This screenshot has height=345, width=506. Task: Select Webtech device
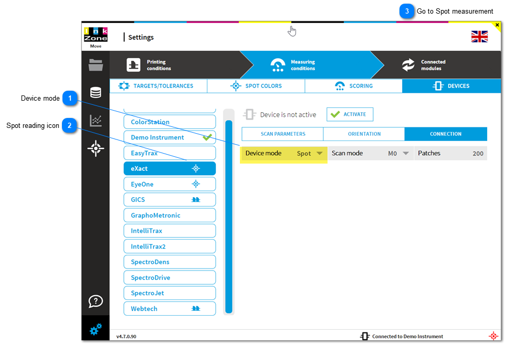pos(170,309)
